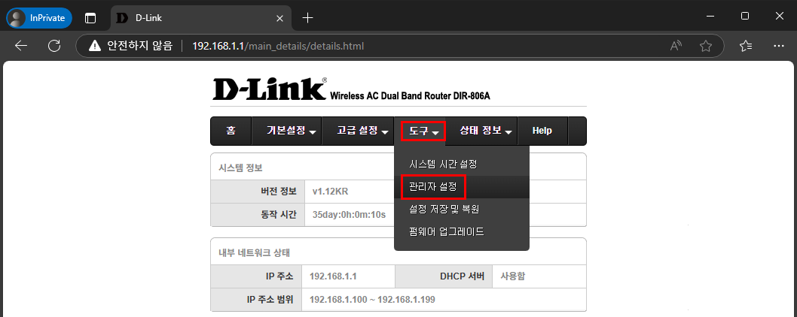This screenshot has height=317, width=797.
Task: Activate the read aloud icon
Action: coord(676,46)
